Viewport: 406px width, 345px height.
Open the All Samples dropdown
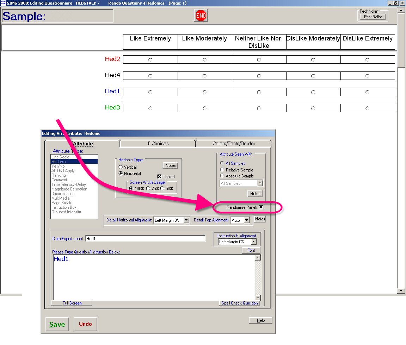[260, 183]
